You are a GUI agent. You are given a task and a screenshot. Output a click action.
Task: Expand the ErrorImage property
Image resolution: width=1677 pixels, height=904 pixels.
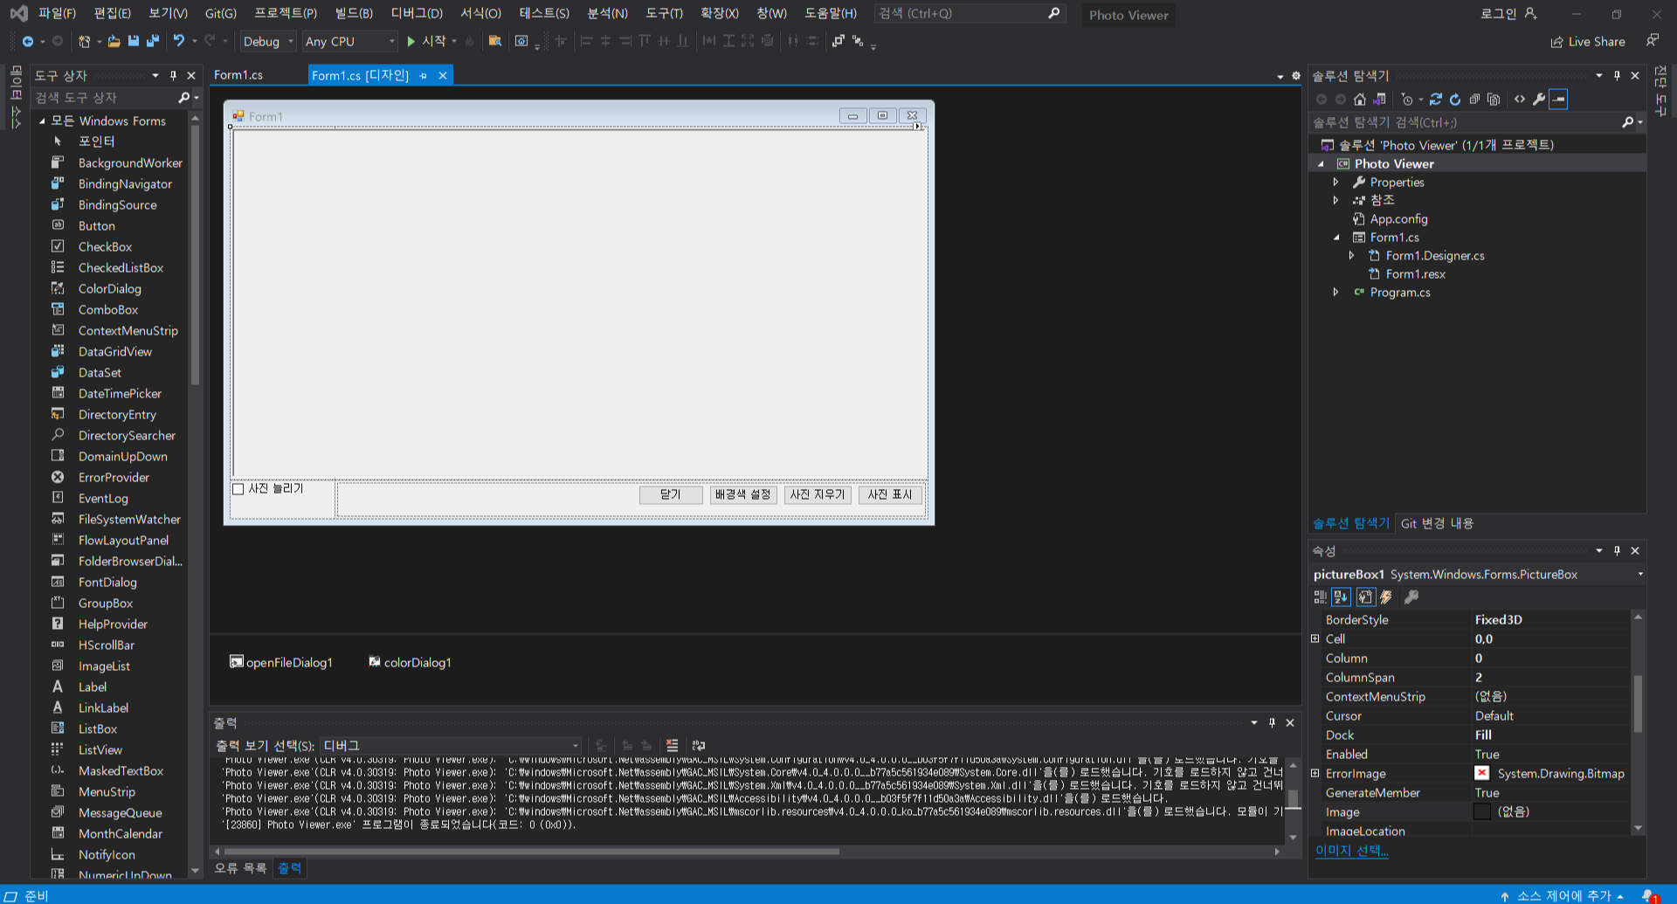[x=1315, y=774]
